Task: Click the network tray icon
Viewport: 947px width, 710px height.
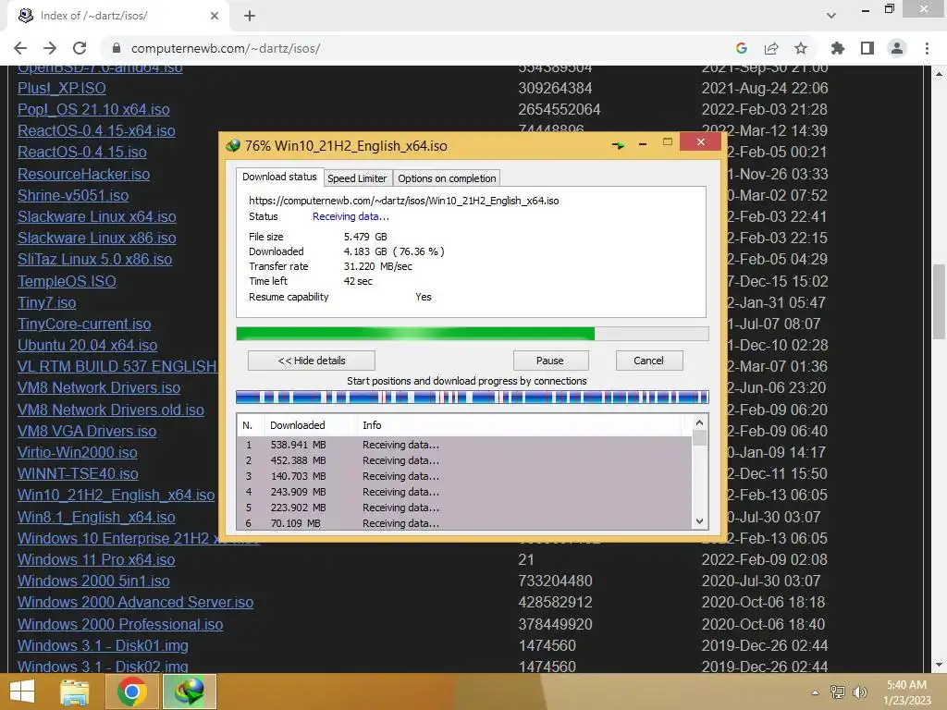Action: pos(838,692)
